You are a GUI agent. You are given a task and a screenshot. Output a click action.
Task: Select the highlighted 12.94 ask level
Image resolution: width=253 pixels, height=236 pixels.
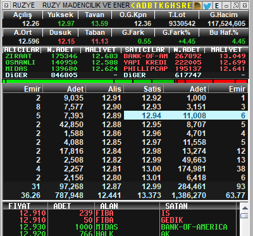pyautogui.click(x=185, y=116)
